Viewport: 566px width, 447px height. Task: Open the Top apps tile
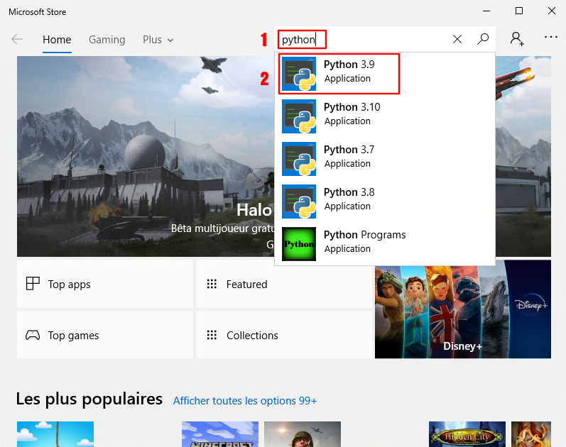[105, 284]
